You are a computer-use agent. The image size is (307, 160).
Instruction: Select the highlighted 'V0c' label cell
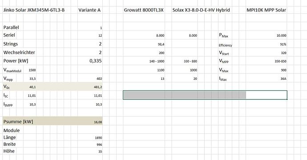[7, 87]
